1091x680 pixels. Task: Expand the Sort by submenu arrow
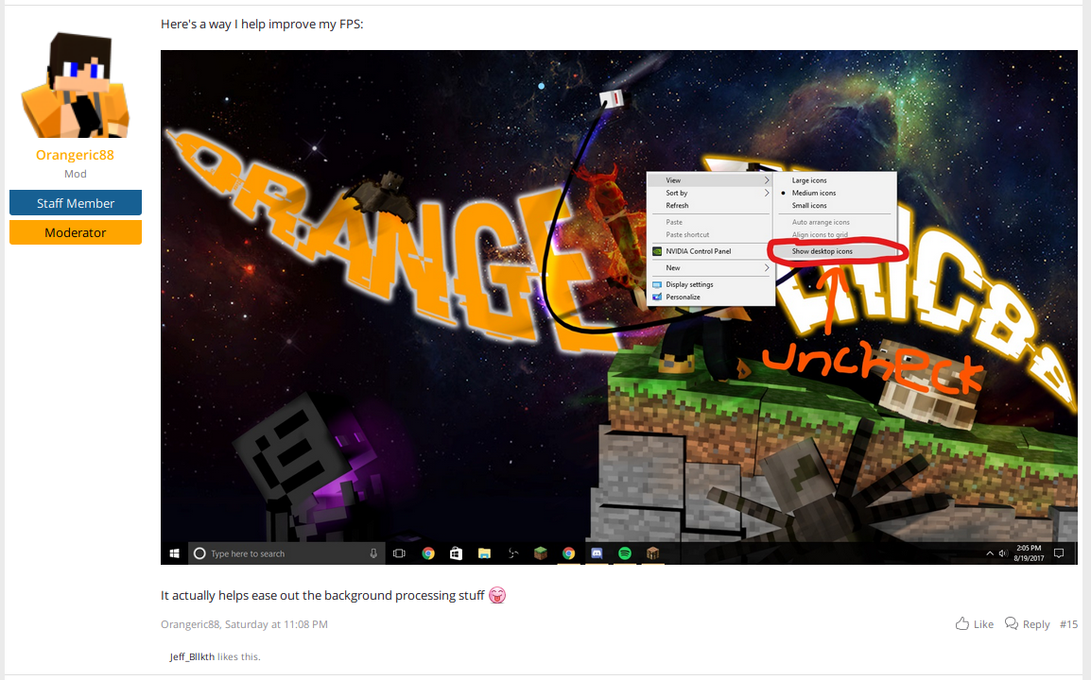click(767, 193)
